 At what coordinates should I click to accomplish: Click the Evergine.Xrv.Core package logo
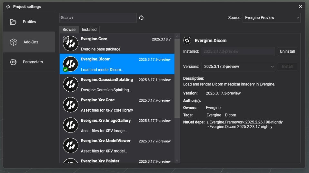click(71, 105)
